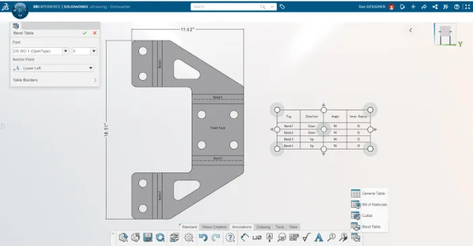Open the Anchor Point Lower Left dropdown

point(53,68)
